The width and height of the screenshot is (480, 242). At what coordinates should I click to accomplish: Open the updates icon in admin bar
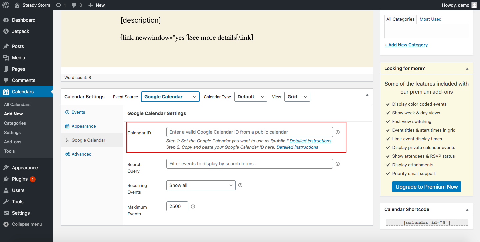tap(59, 5)
